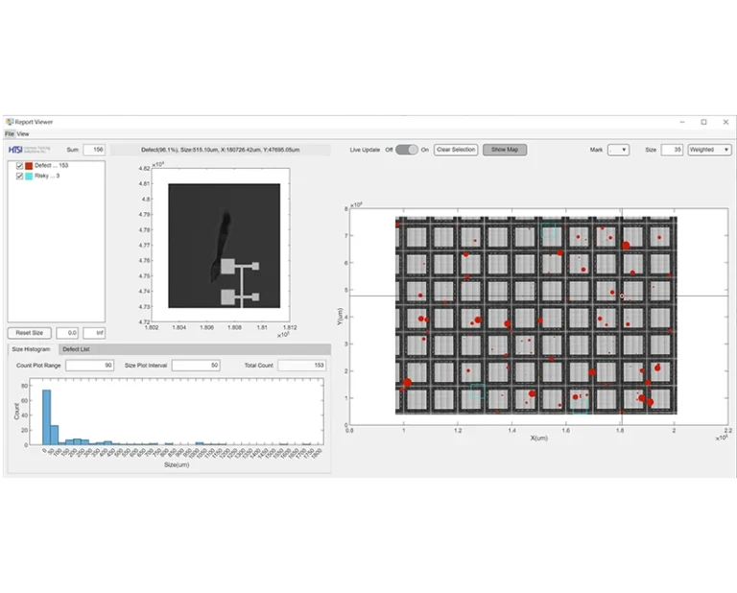Open the File menu

[9, 134]
